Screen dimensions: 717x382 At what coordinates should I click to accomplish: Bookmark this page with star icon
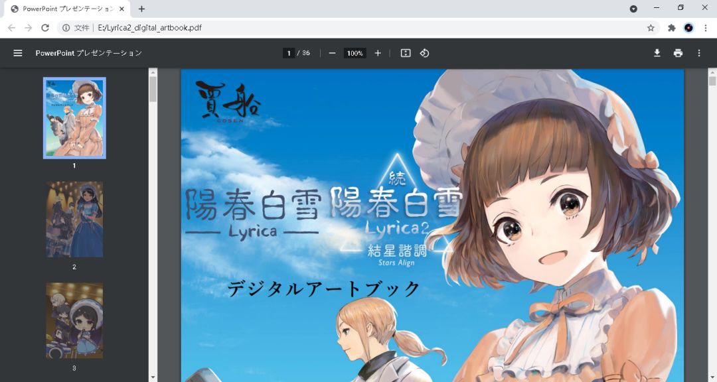pyautogui.click(x=651, y=28)
